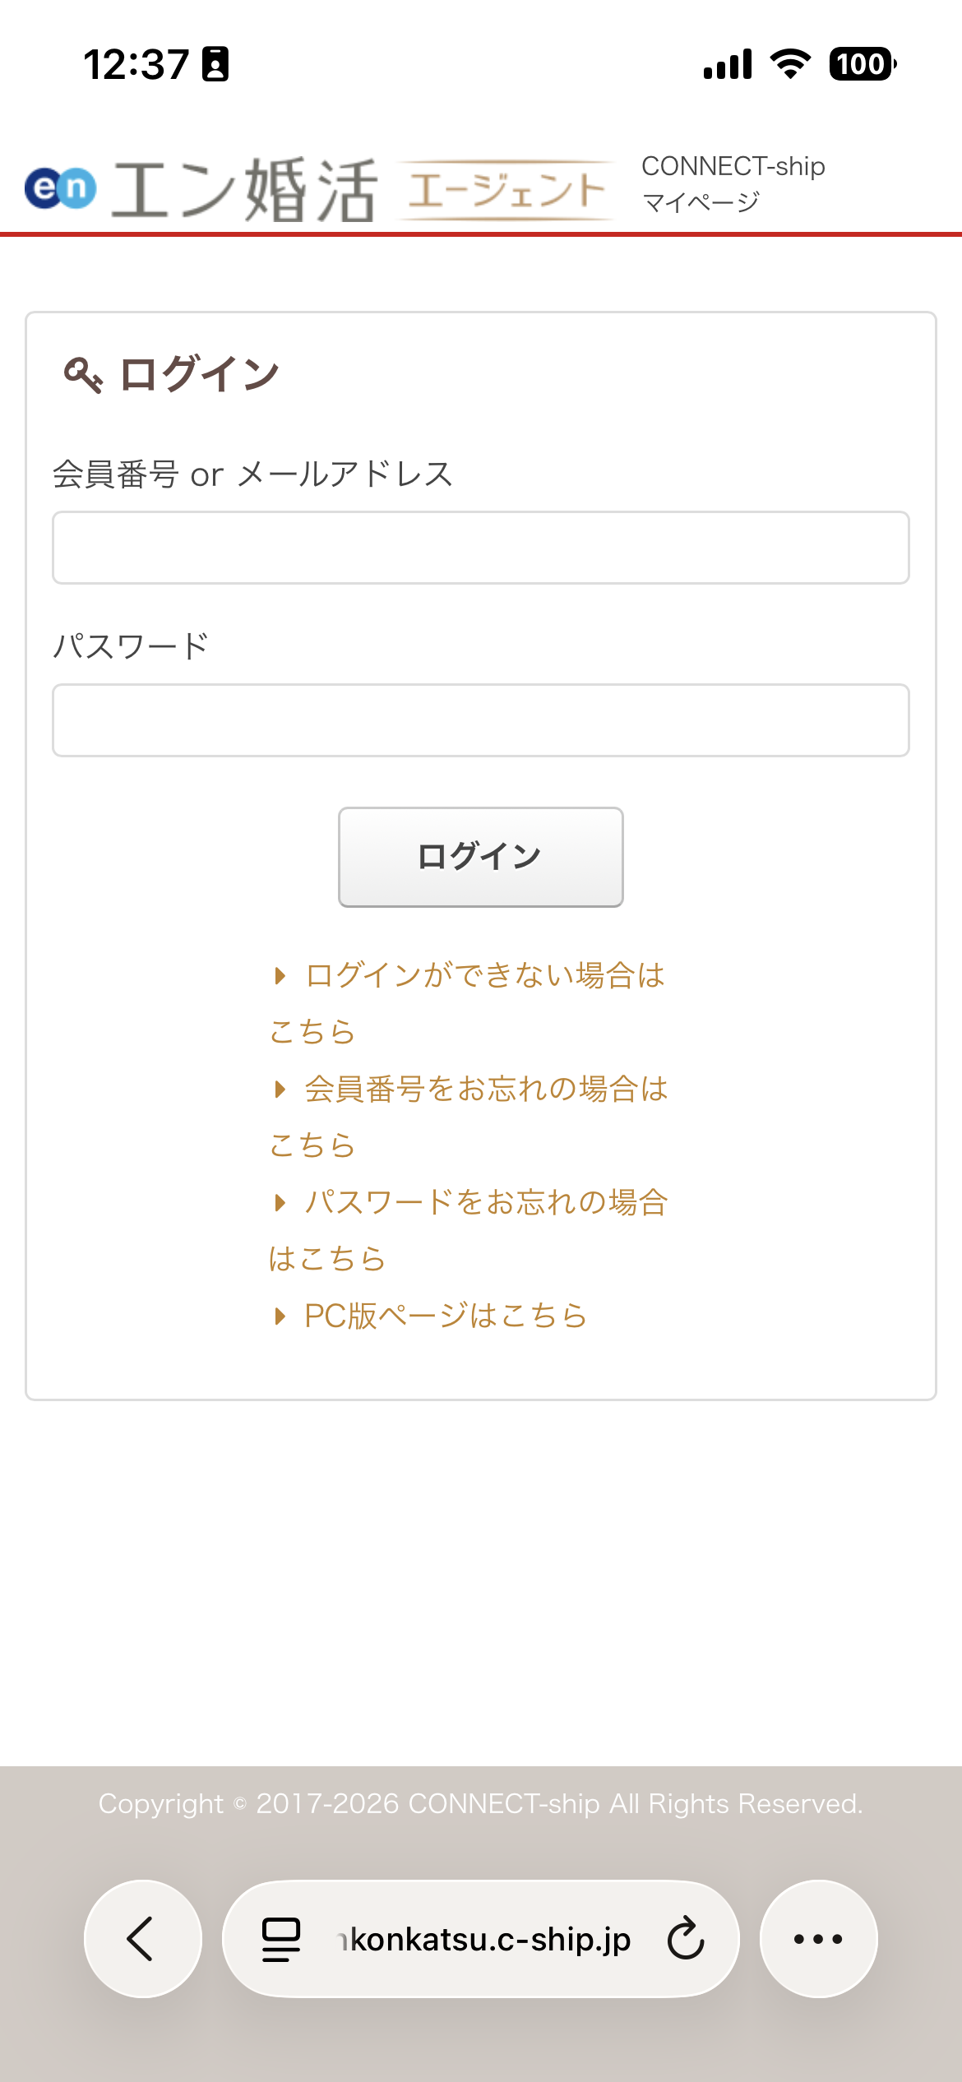Tap the clock in the status bar

click(136, 62)
